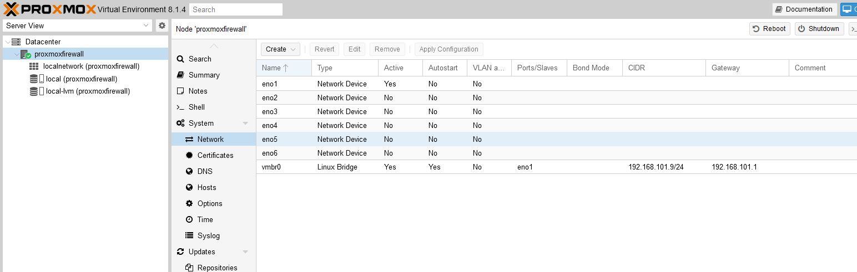Sort by the Type column header

point(345,68)
